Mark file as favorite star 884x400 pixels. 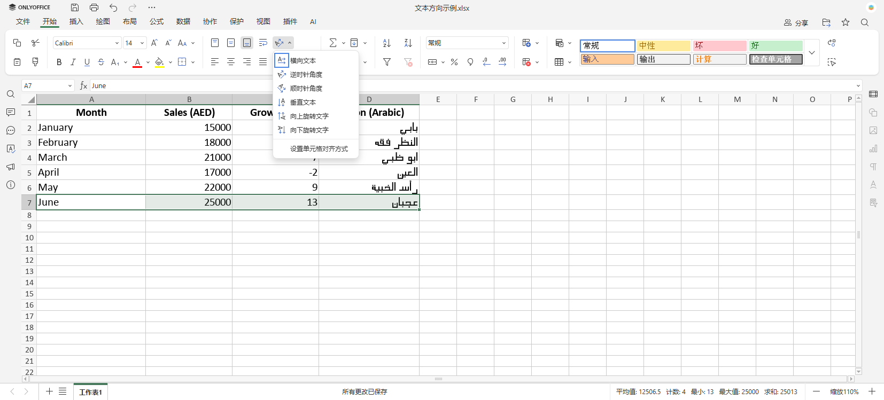846,22
